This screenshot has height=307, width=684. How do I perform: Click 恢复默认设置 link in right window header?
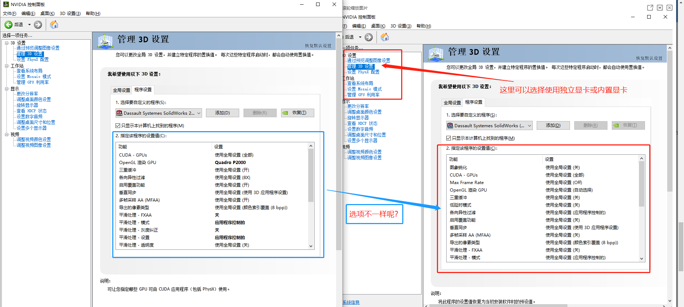649,58
